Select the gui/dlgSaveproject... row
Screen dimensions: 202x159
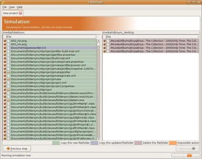(x=50, y=132)
